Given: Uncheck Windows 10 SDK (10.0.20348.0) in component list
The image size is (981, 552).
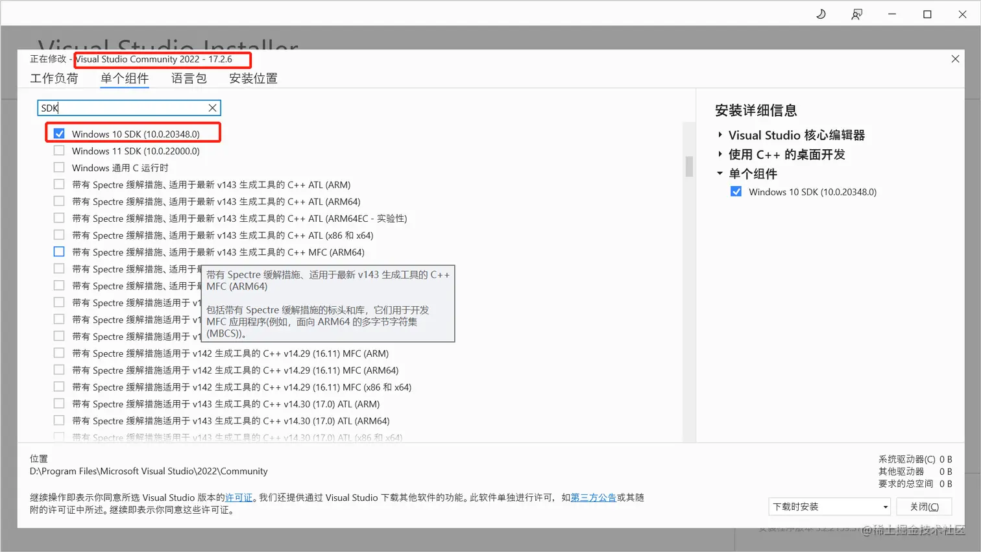Looking at the screenshot, I should (x=59, y=134).
